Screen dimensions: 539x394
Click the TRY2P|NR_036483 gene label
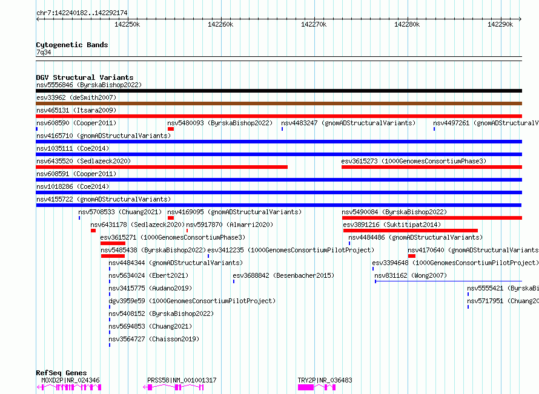(x=325, y=380)
